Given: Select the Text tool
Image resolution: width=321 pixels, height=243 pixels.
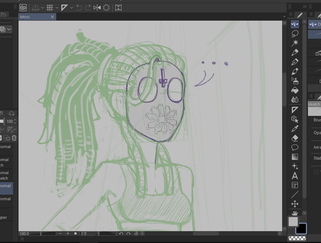Looking at the screenshot, I should pos(295,176).
